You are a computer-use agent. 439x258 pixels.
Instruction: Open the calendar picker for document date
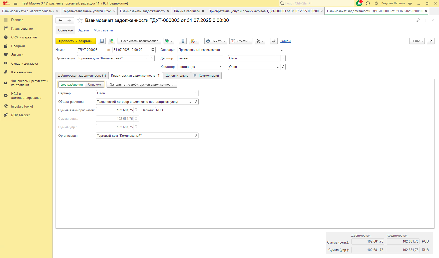153,50
